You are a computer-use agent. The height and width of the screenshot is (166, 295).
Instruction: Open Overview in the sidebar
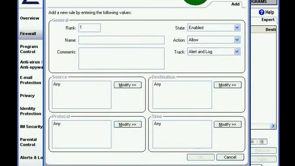point(29,18)
